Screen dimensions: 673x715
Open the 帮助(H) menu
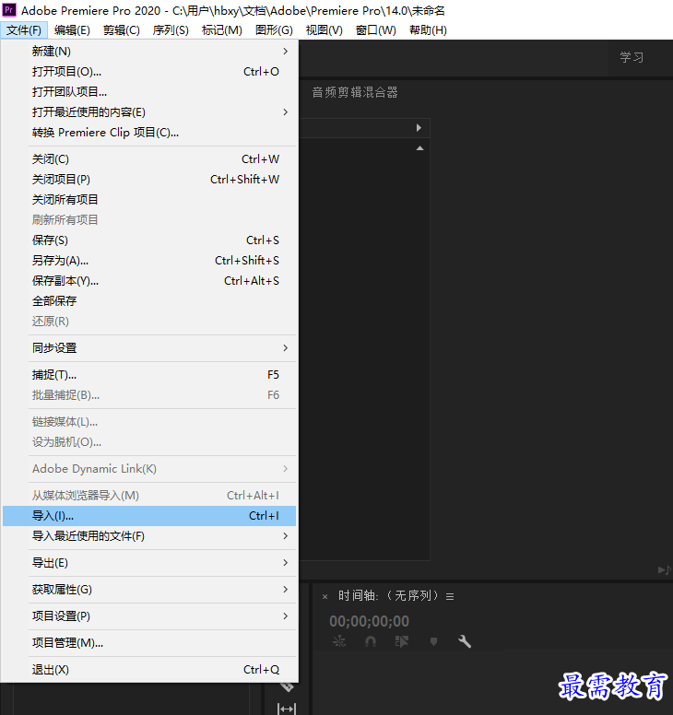[428, 30]
